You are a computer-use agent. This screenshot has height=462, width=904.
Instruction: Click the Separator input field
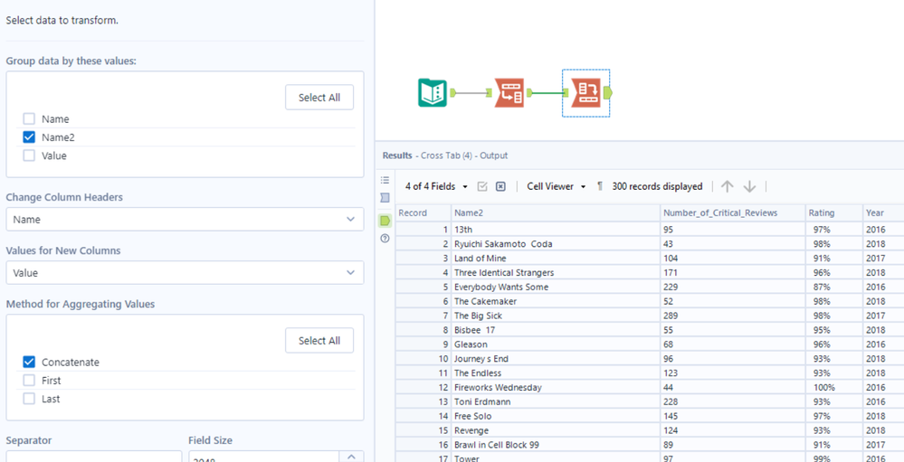[x=93, y=457]
